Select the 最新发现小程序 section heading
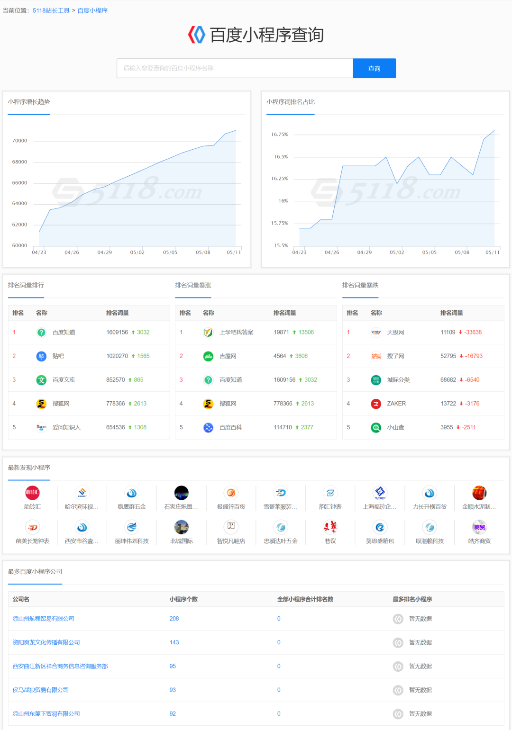 [29, 468]
